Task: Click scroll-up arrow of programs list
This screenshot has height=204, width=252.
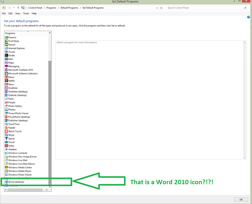Action: click(x=50, y=33)
